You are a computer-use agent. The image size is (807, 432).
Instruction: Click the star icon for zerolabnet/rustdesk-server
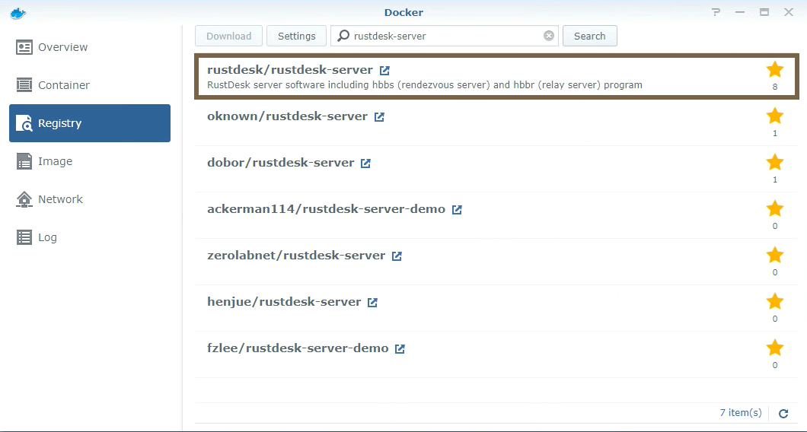(x=774, y=255)
